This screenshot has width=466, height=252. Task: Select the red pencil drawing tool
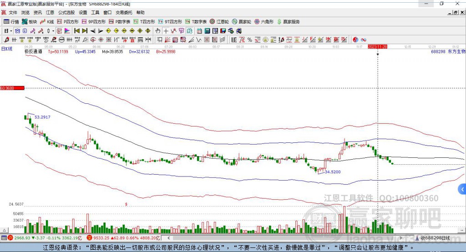pos(6,40)
